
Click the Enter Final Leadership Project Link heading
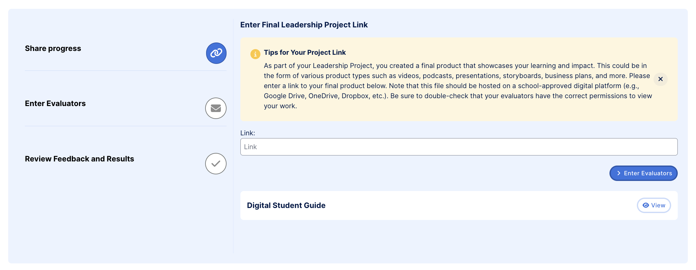click(x=304, y=25)
